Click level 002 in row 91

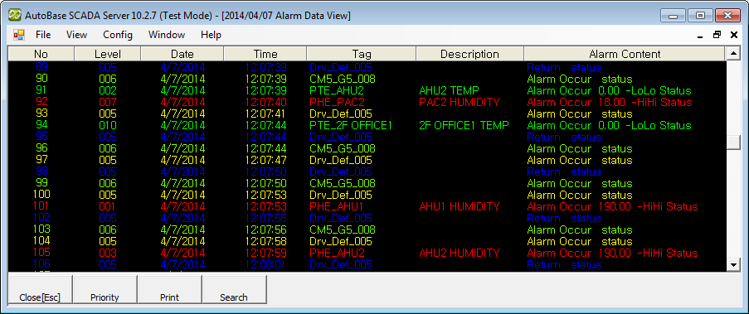pyautogui.click(x=108, y=90)
